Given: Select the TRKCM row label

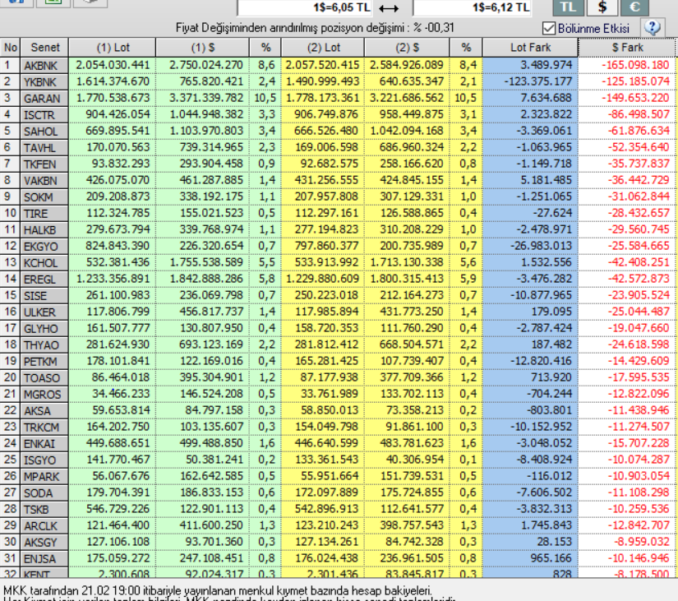Looking at the screenshot, I should pos(44,428).
